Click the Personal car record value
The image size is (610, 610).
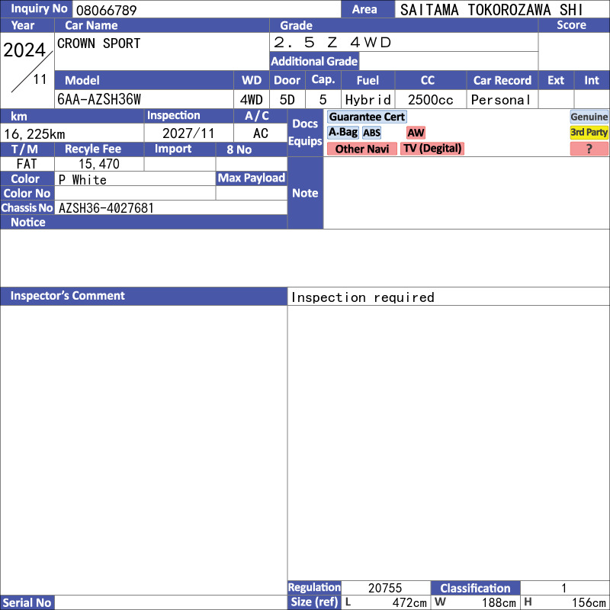coord(501,100)
